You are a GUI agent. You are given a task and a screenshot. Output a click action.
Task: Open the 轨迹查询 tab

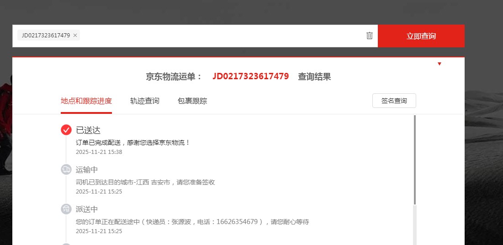(145, 101)
